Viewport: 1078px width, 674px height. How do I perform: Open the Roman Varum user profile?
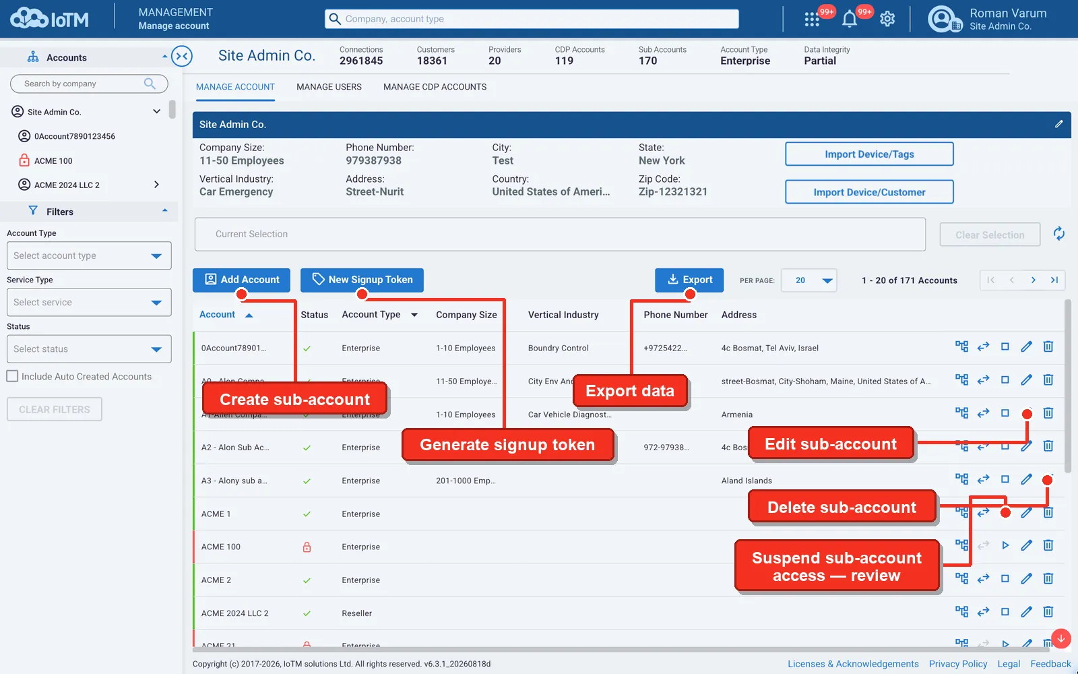tap(988, 19)
